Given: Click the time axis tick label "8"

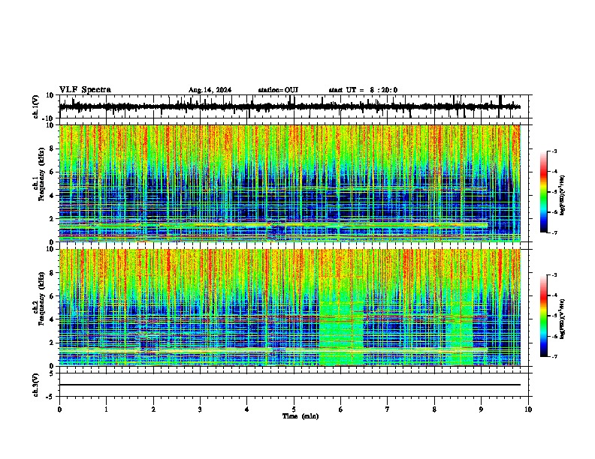Looking at the screenshot, I should pos(434,409).
